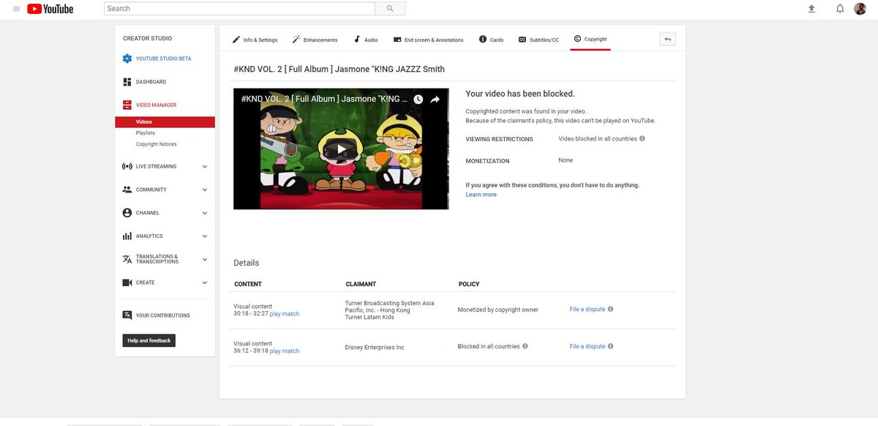This screenshot has width=878, height=426.
Task: Show info icon for Disney policy
Action: (525, 346)
